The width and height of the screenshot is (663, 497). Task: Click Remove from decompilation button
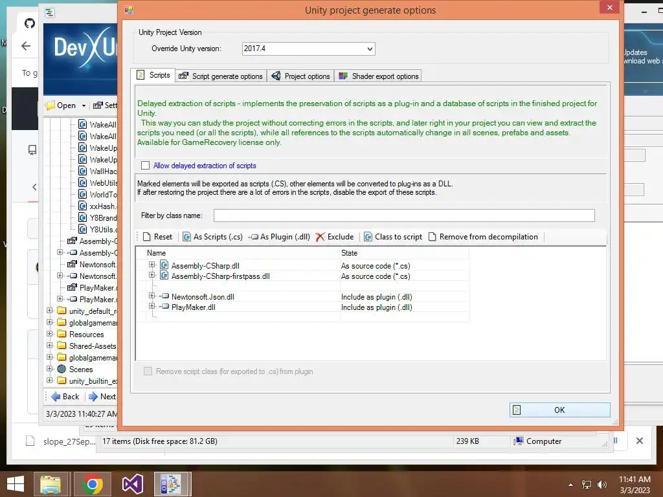pos(483,237)
